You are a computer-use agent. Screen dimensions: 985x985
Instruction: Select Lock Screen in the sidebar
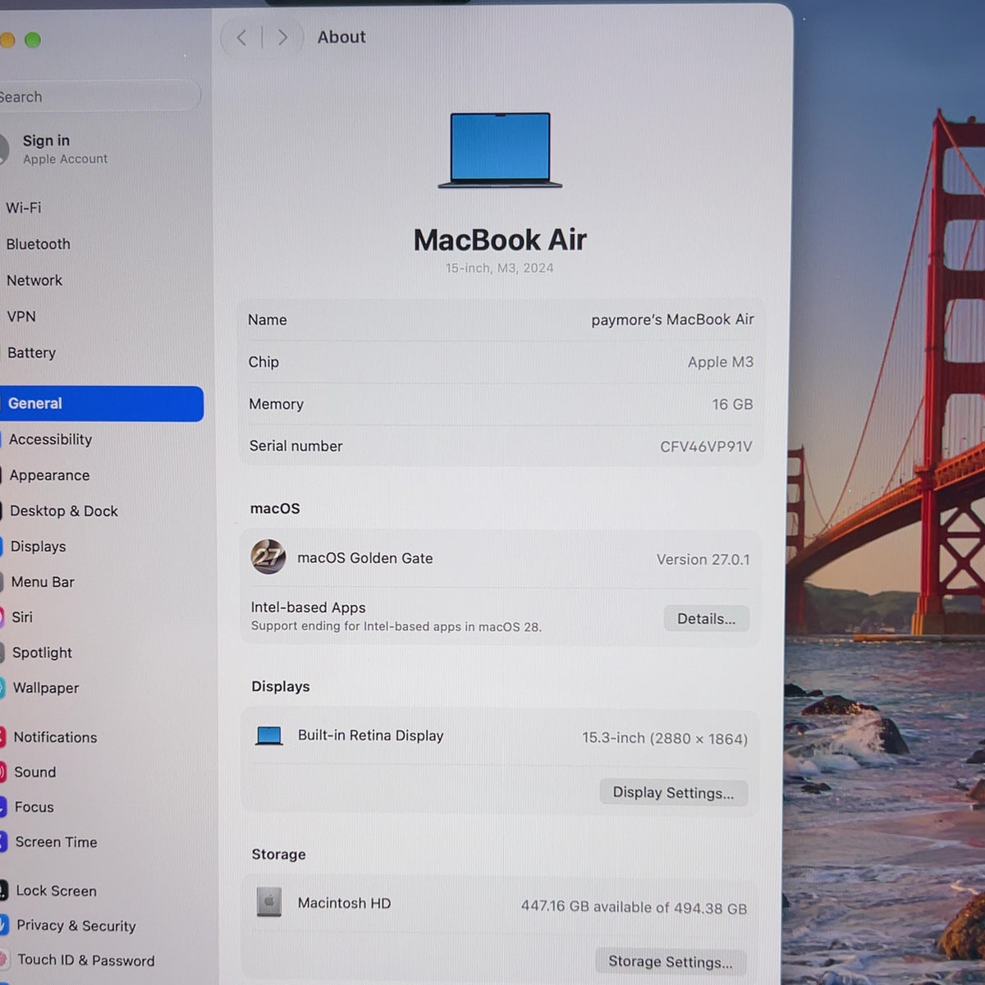point(56,891)
